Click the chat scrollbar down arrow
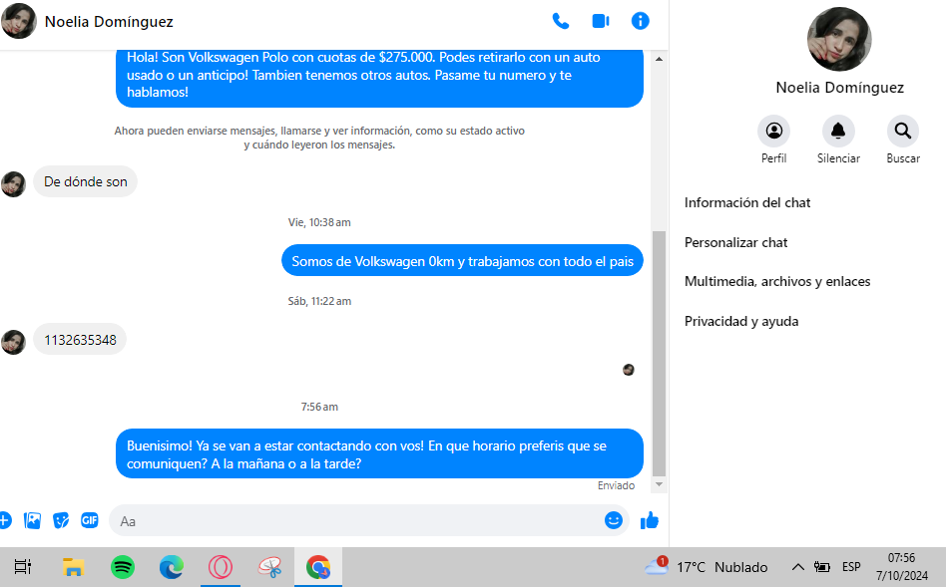The image size is (946, 587). [659, 484]
